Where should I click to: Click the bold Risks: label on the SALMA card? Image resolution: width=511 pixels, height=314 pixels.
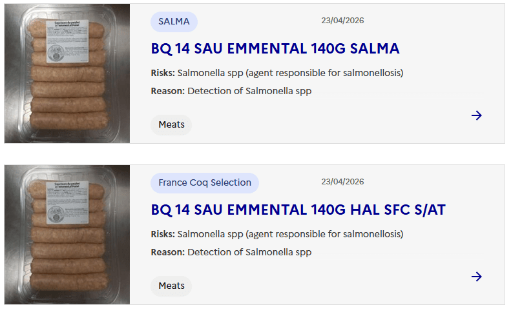(x=163, y=73)
